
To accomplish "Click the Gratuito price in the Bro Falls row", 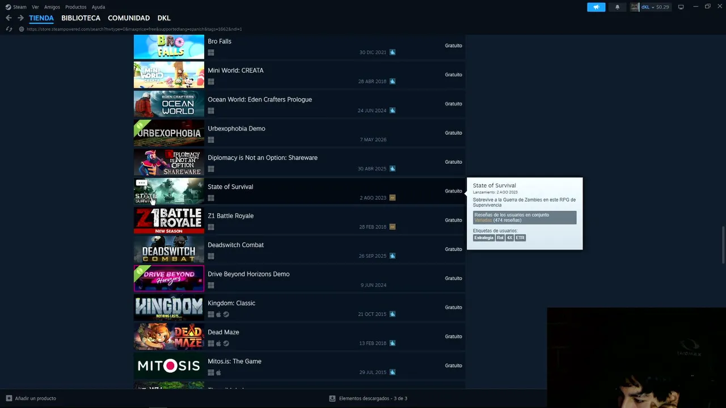I will coord(454,45).
